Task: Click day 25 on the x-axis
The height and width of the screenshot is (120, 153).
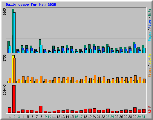Action: 117,117
